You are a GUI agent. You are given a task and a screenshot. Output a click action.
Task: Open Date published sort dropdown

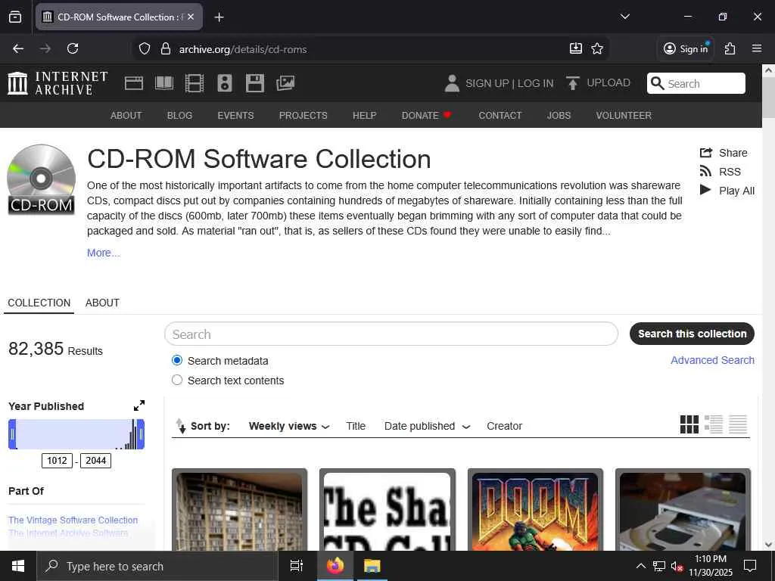(427, 427)
